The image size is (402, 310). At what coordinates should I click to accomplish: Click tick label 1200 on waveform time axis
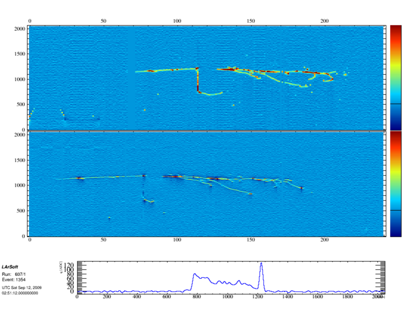(258, 296)
